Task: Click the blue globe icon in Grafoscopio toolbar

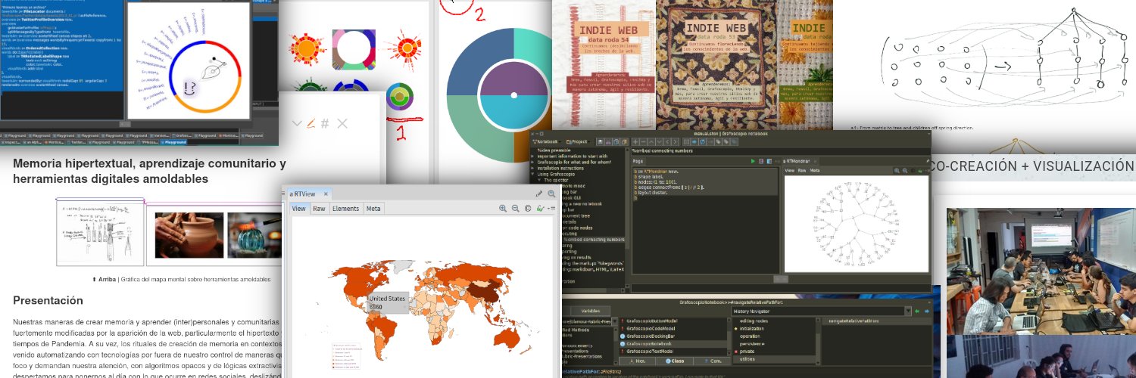Action: (x=703, y=141)
